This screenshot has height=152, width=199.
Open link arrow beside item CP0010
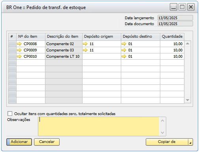tap(19, 57)
